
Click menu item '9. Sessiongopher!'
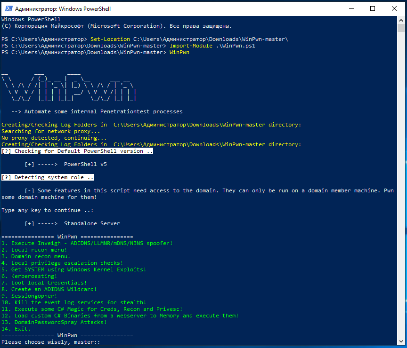pos(29,296)
